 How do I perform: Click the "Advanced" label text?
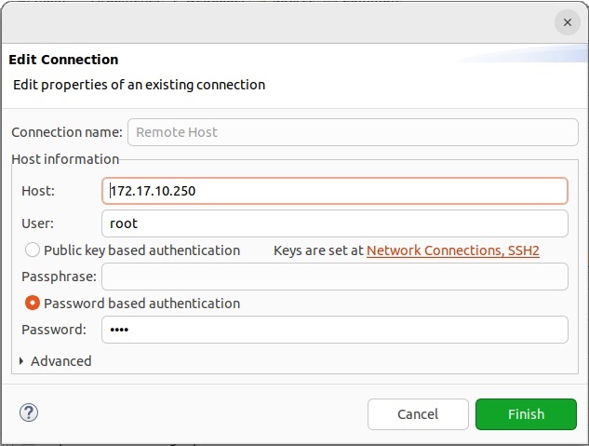click(x=61, y=361)
